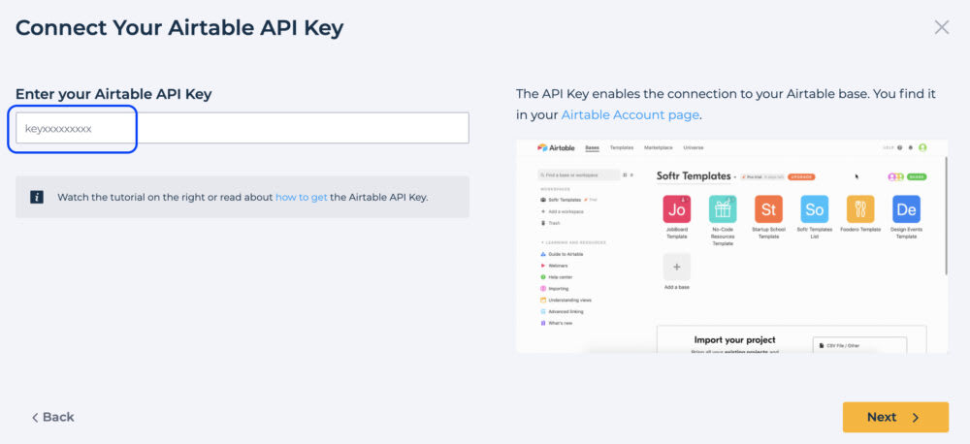Screen dimensions: 970x444
Task: Click the help question mark icon in the tutorial
Action: coord(899,147)
